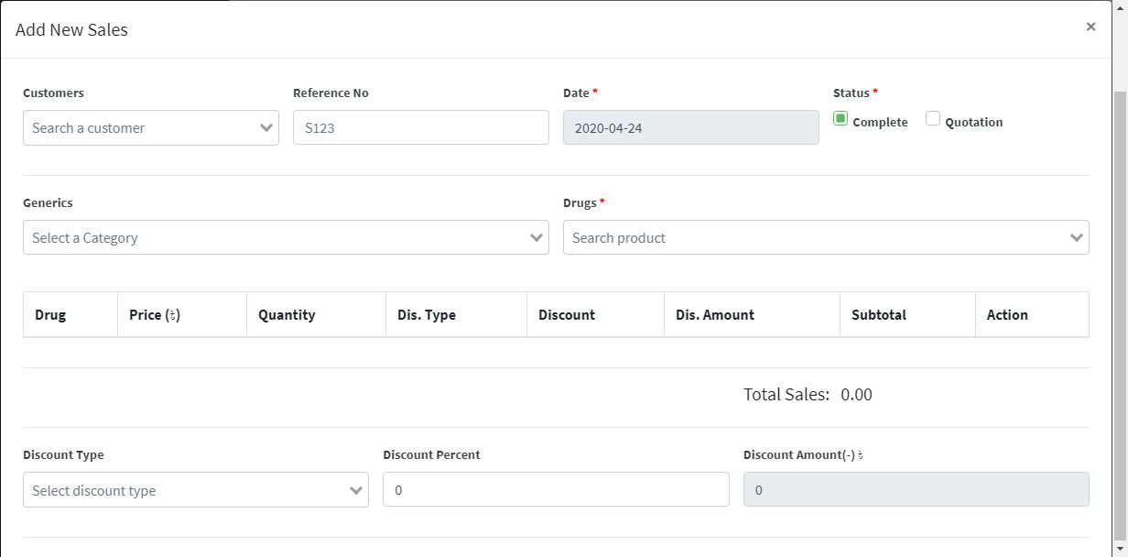Viewport: 1128px width, 557px height.
Task: Expand the Discount Type dropdown
Action: [x=195, y=490]
